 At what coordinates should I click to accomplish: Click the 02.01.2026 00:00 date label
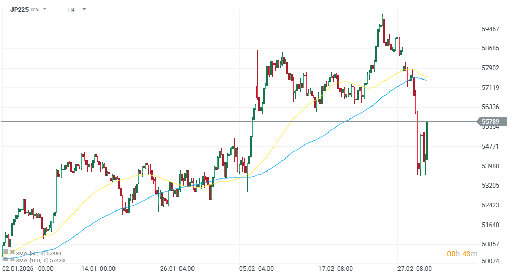coord(28,269)
